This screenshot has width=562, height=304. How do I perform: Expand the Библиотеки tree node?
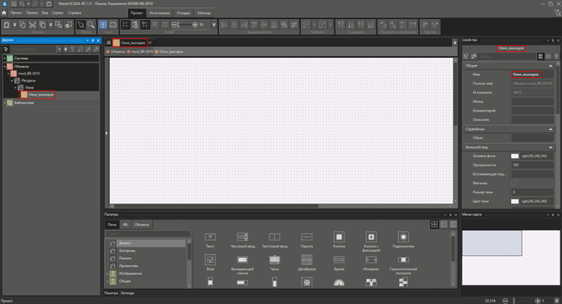(5, 103)
